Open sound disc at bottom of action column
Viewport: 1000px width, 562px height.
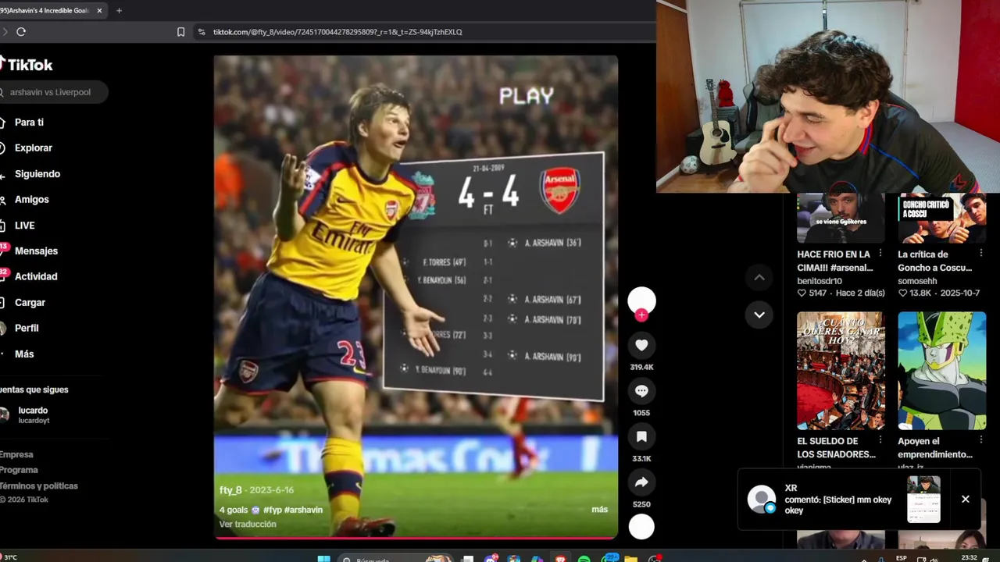641,528
